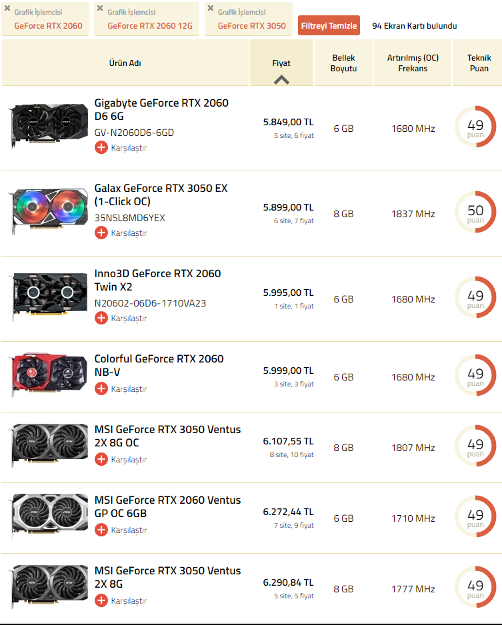Sort by Bellek Boyutu column
Image resolution: width=502 pixels, height=625 pixels.
click(343, 63)
